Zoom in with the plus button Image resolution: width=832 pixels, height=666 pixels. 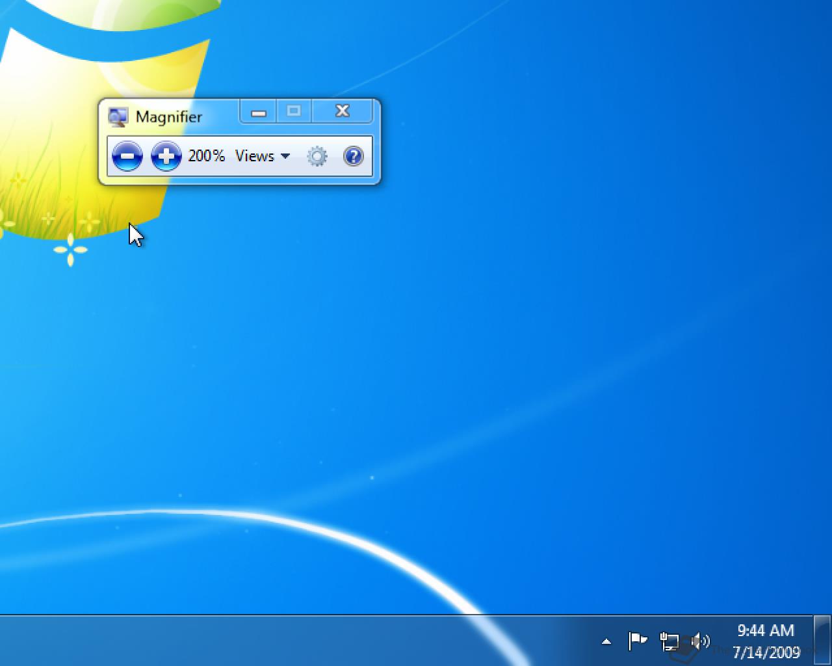point(166,156)
